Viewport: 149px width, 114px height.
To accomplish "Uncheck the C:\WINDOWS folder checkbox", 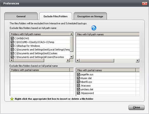I will 12,38.
